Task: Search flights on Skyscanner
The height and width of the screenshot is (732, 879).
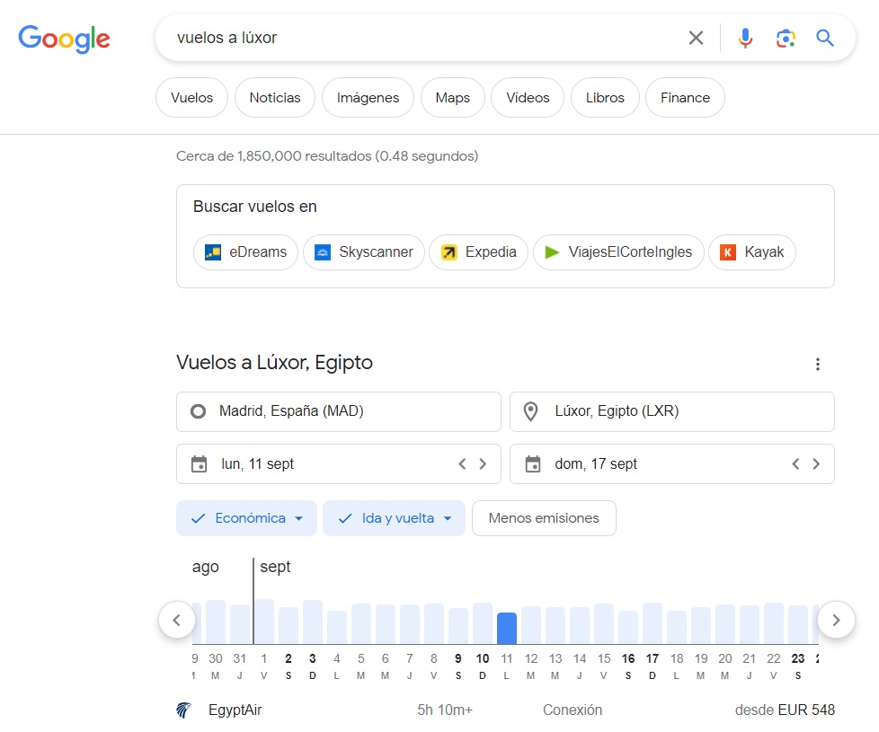Action: coord(364,252)
